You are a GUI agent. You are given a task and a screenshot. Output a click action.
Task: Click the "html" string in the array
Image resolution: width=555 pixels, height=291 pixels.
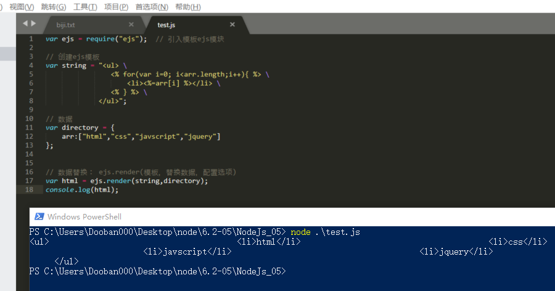click(x=94, y=136)
